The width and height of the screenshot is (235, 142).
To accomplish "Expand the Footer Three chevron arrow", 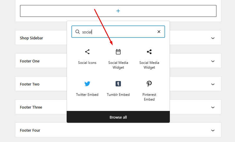I will click(213, 107).
